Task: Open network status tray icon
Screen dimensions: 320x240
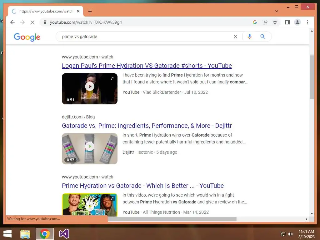Action: tap(283, 234)
